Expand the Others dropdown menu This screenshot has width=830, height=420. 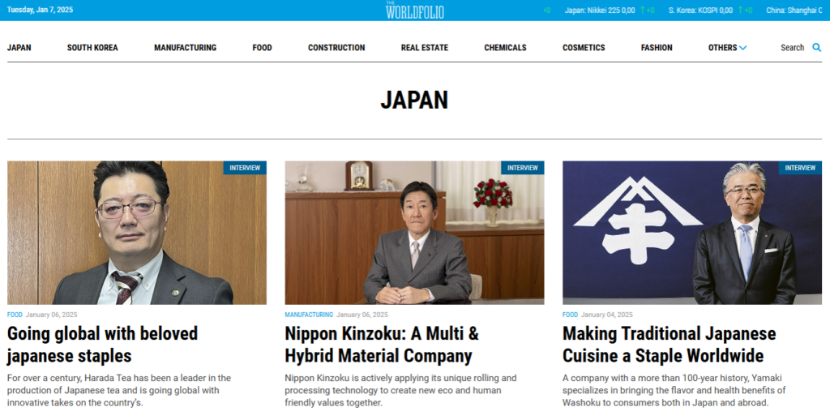coord(727,48)
